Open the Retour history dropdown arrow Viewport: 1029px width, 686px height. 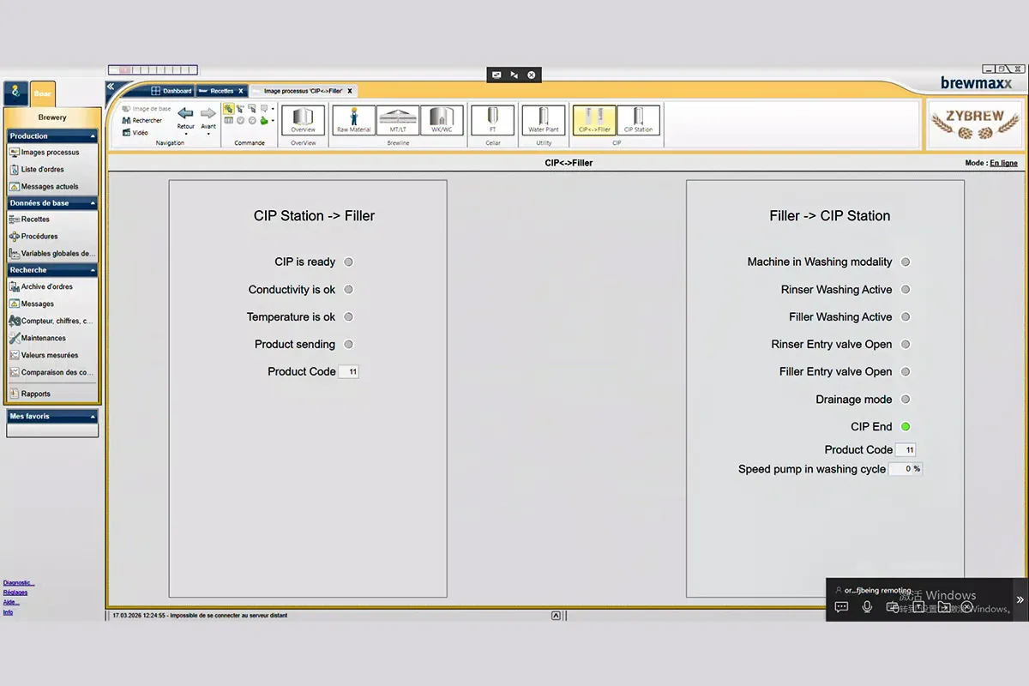click(x=185, y=134)
